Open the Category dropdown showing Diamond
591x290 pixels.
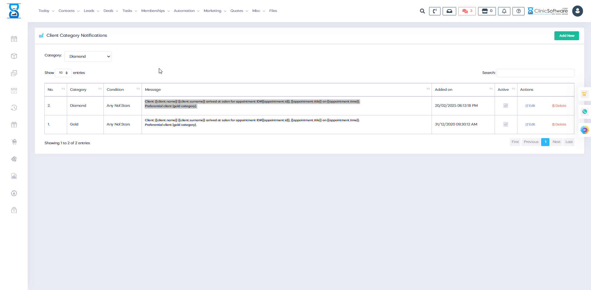[88, 56]
